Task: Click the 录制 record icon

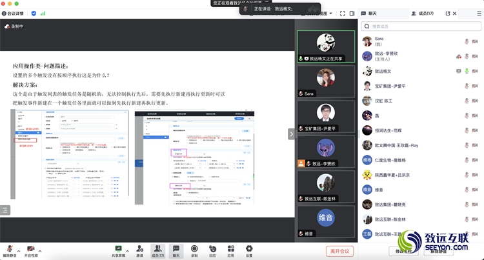Action: [194, 248]
